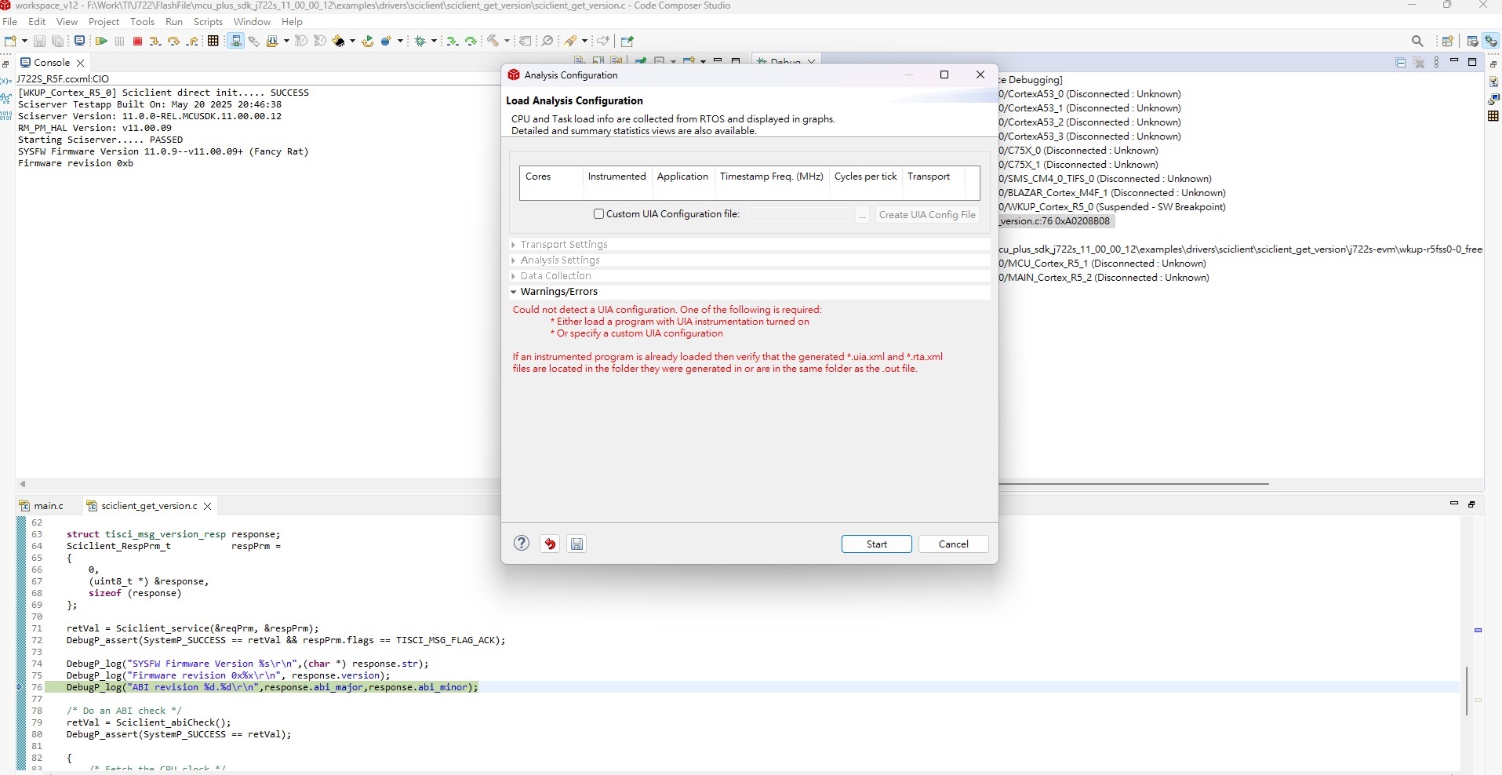Click the Assembly Step Over icon
The width and height of the screenshot is (1502, 775).
tap(471, 41)
